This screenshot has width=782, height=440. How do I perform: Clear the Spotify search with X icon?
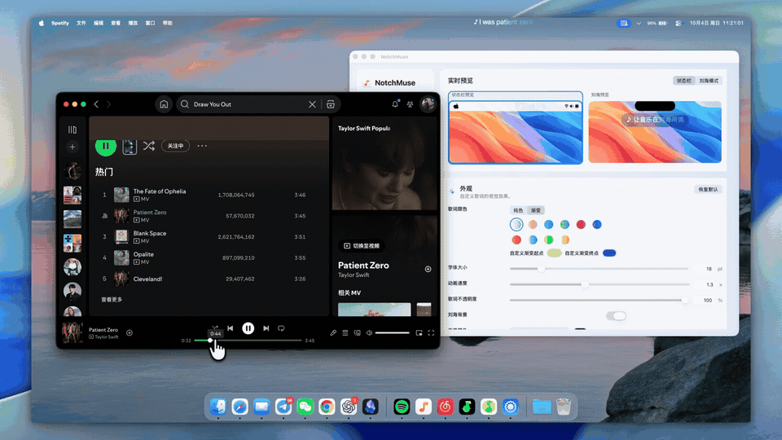pyautogui.click(x=312, y=104)
